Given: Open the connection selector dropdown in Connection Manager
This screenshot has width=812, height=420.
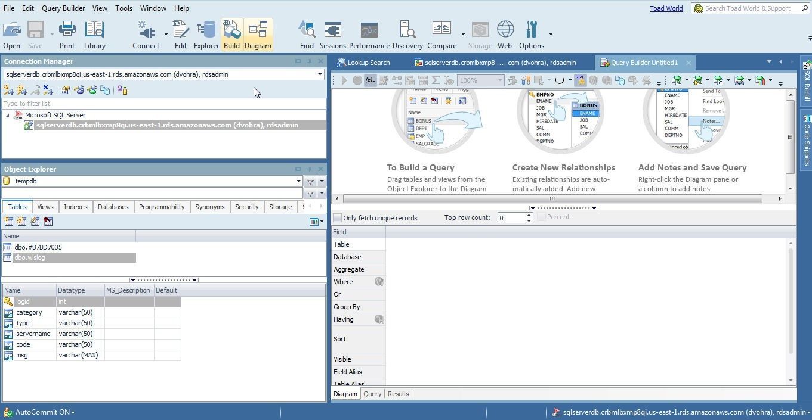Looking at the screenshot, I should point(320,74).
